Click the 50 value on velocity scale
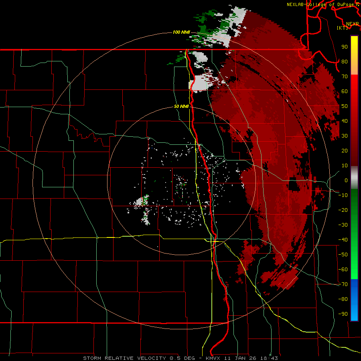361x361 pixels. click(x=345, y=106)
